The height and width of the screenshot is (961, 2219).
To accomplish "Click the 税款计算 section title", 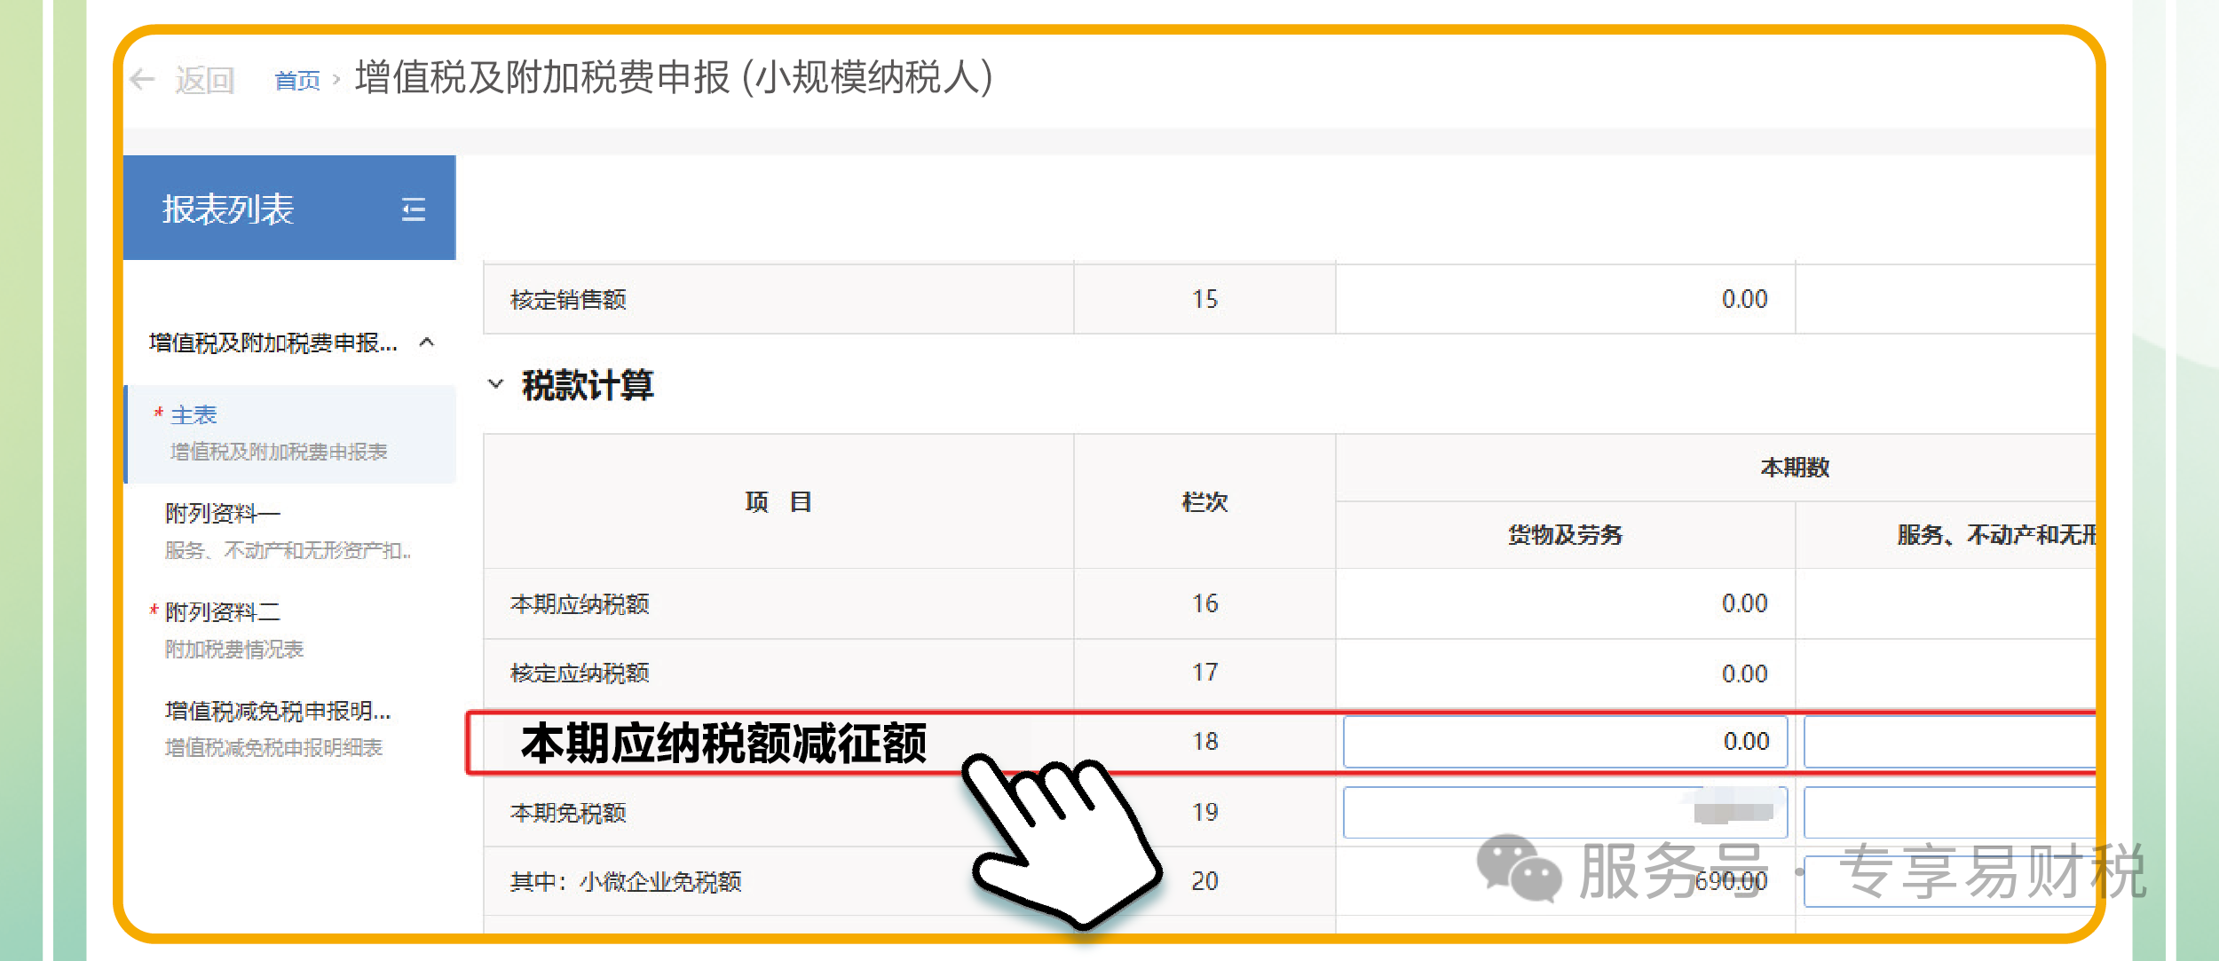I will [588, 385].
